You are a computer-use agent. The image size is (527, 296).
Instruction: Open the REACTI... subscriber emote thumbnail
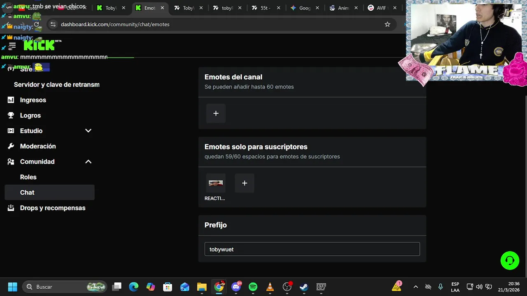pos(216,183)
